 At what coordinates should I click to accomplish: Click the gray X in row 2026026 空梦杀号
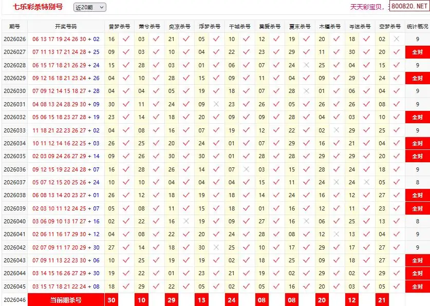point(396,39)
